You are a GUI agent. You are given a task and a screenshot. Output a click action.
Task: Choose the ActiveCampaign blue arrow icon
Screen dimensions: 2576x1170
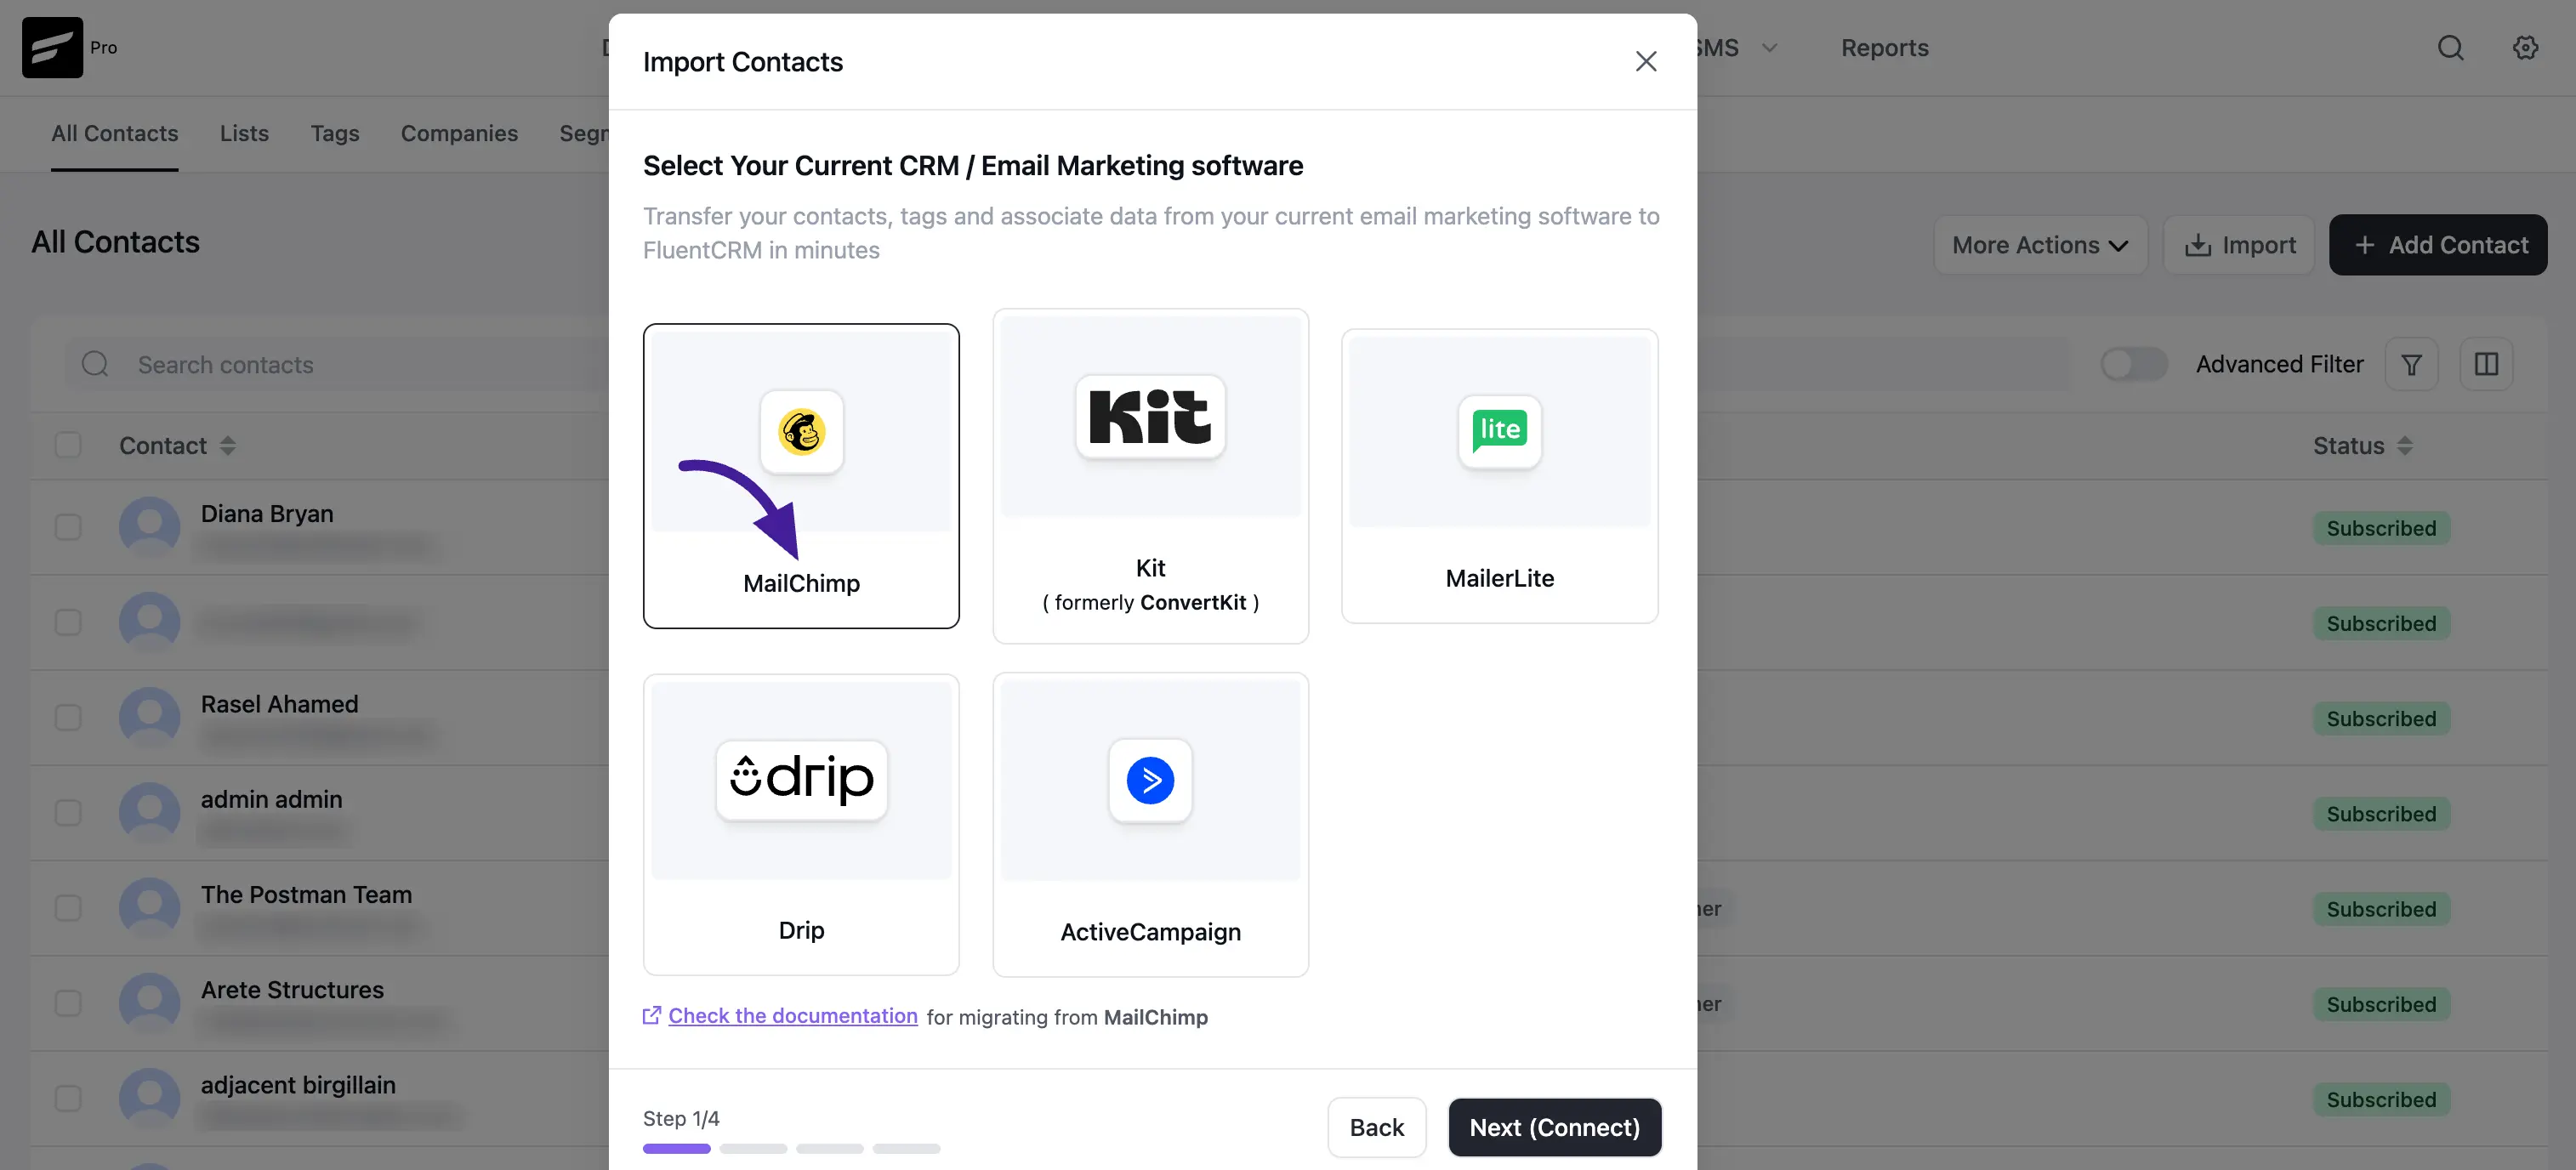[x=1150, y=780]
